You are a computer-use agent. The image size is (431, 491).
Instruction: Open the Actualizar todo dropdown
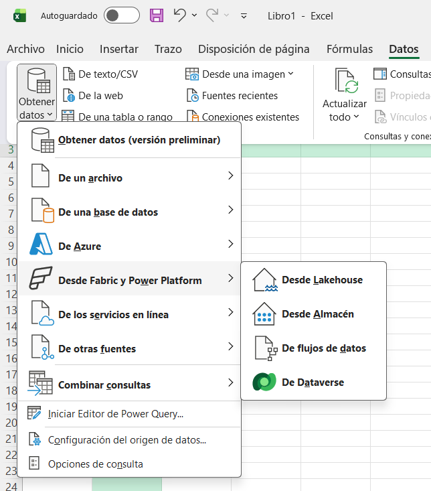pyautogui.click(x=345, y=117)
